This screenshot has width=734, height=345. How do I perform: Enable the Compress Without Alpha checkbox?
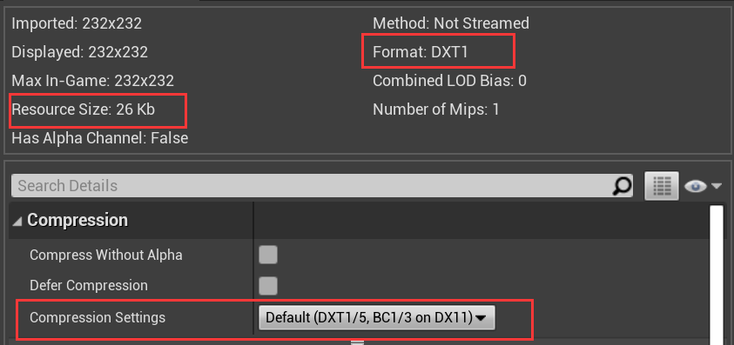pyautogui.click(x=268, y=255)
